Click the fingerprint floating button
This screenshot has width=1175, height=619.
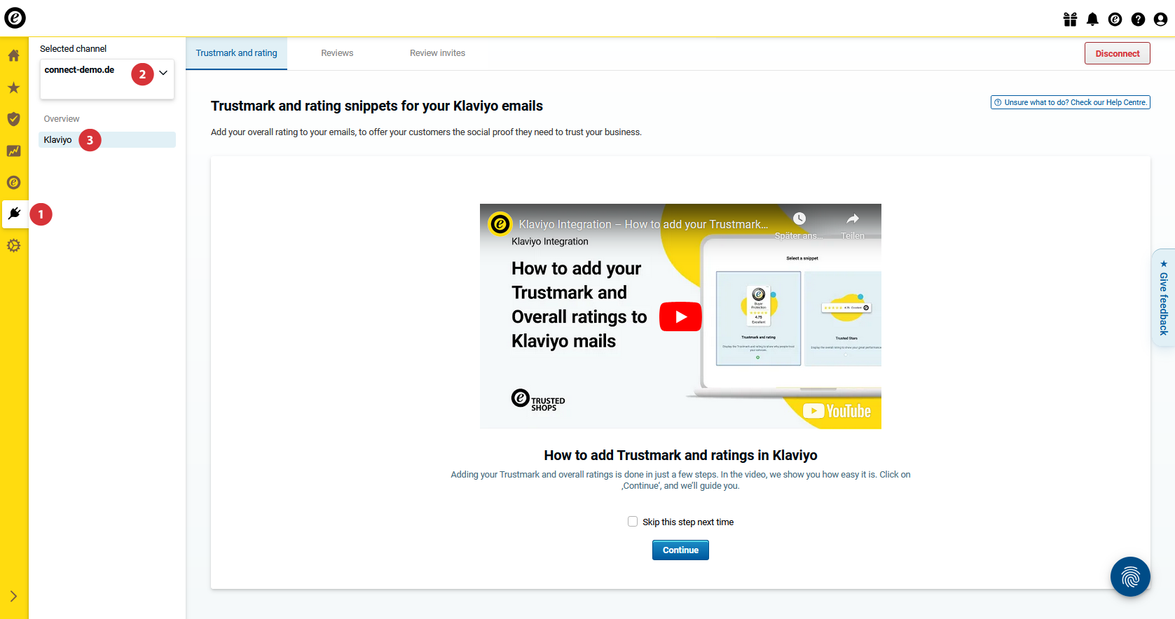click(x=1130, y=577)
